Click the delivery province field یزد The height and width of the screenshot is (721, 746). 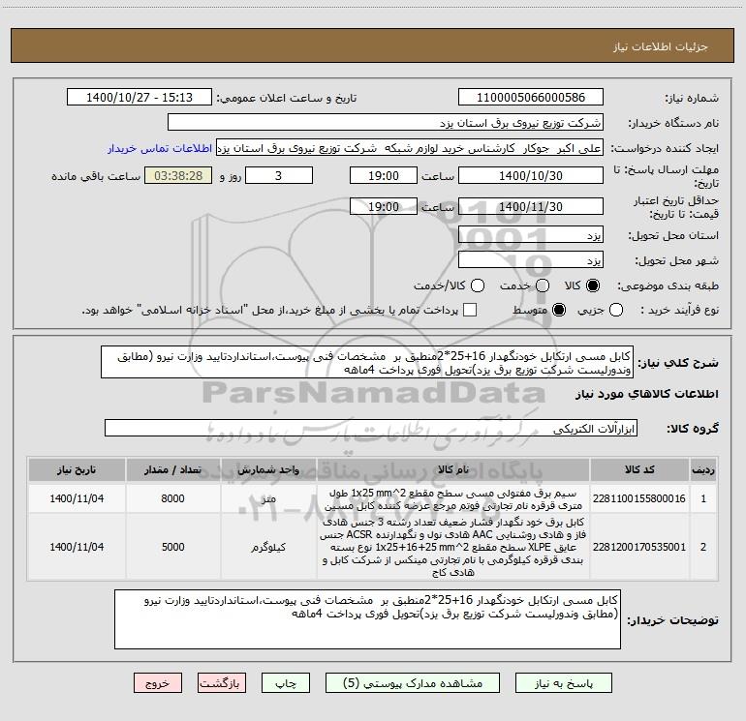click(531, 234)
